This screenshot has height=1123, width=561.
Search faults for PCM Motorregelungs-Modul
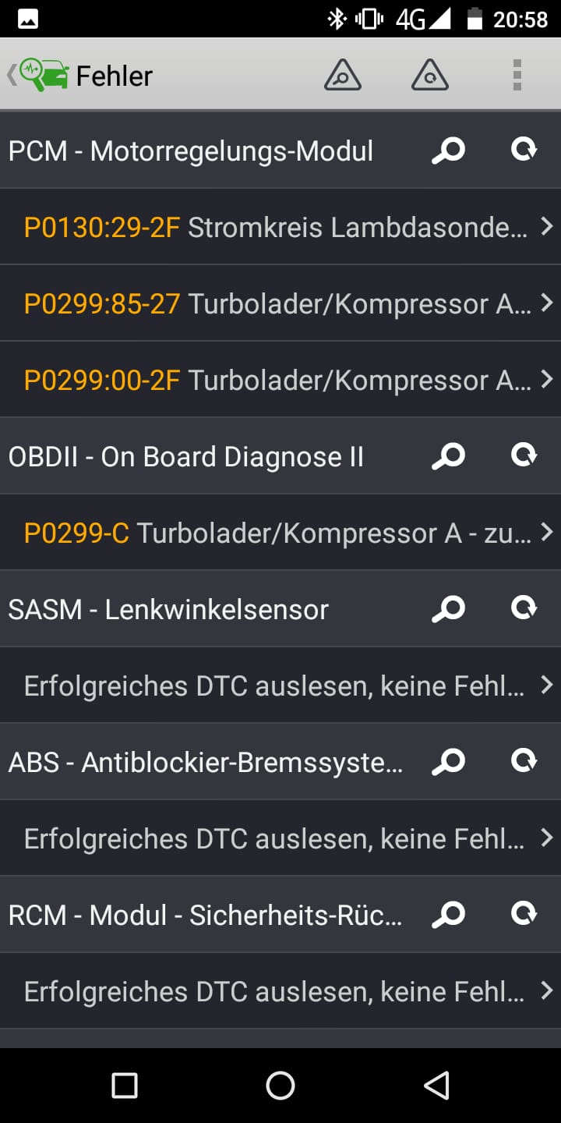click(448, 150)
